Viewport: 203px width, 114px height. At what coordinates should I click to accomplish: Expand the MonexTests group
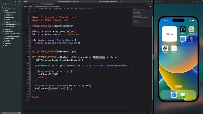[3, 29]
